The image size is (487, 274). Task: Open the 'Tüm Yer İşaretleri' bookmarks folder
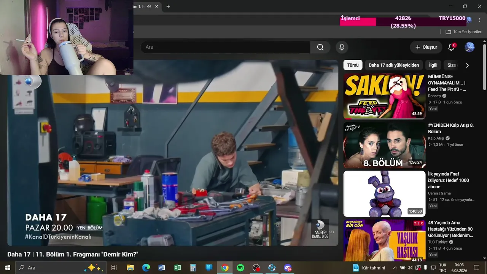tap(464, 32)
